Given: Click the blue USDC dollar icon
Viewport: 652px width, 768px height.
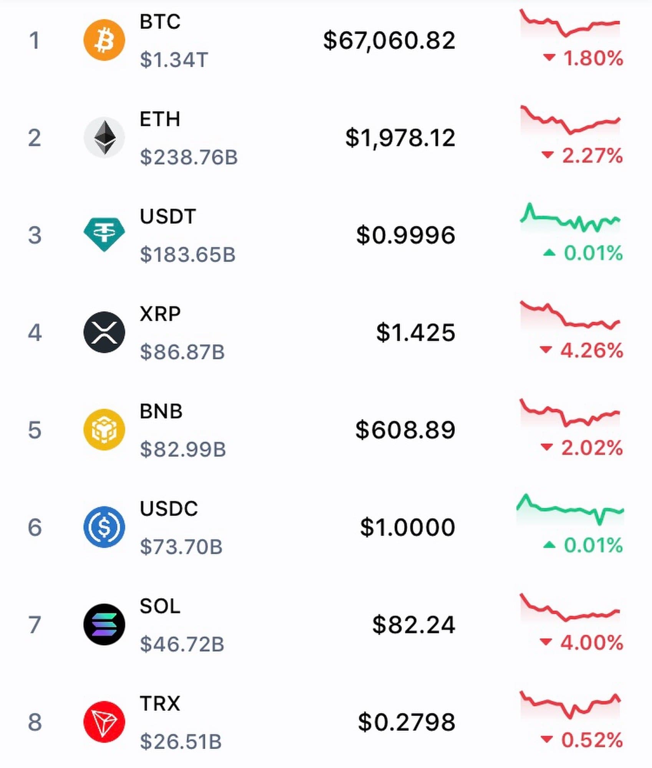Looking at the screenshot, I should pos(104,526).
